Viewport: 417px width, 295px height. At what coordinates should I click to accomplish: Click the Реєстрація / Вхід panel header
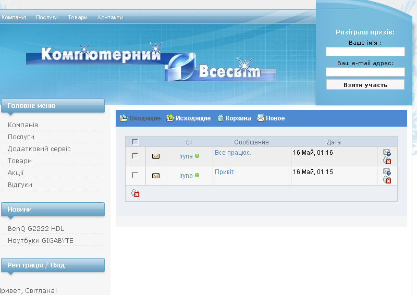pos(53,265)
